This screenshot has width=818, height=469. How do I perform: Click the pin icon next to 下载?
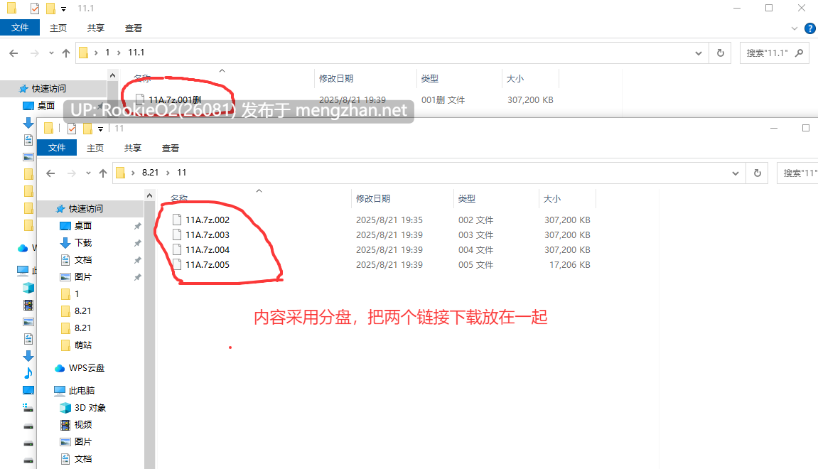click(x=137, y=243)
